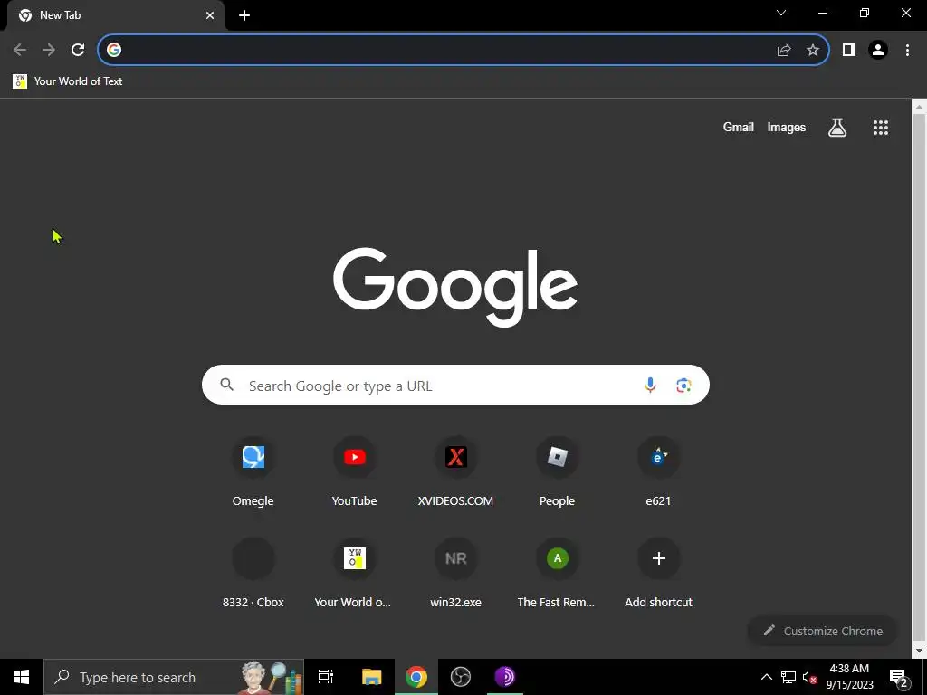Open the notification center icon
This screenshot has width=927, height=695.
click(899, 678)
